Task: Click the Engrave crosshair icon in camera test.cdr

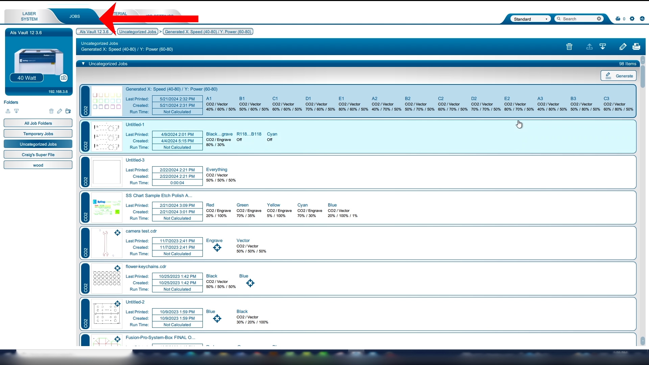Action: pos(217,248)
